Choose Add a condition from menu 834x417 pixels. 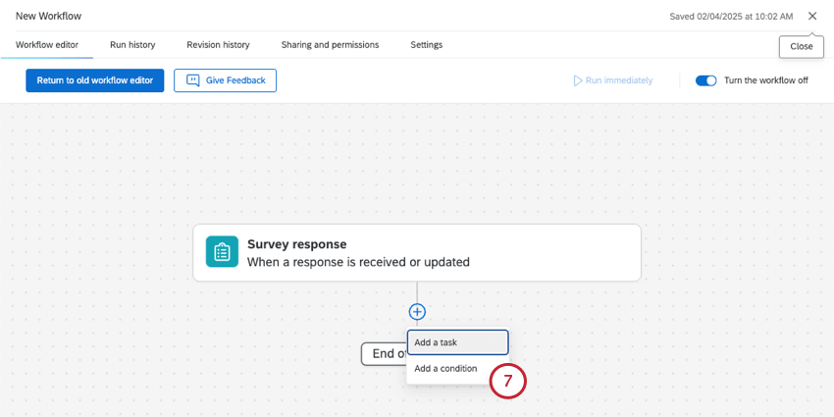click(x=445, y=369)
